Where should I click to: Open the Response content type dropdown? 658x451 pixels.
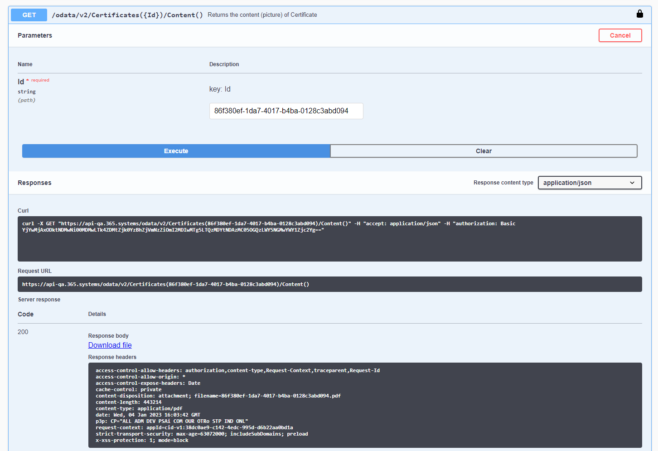(x=589, y=183)
